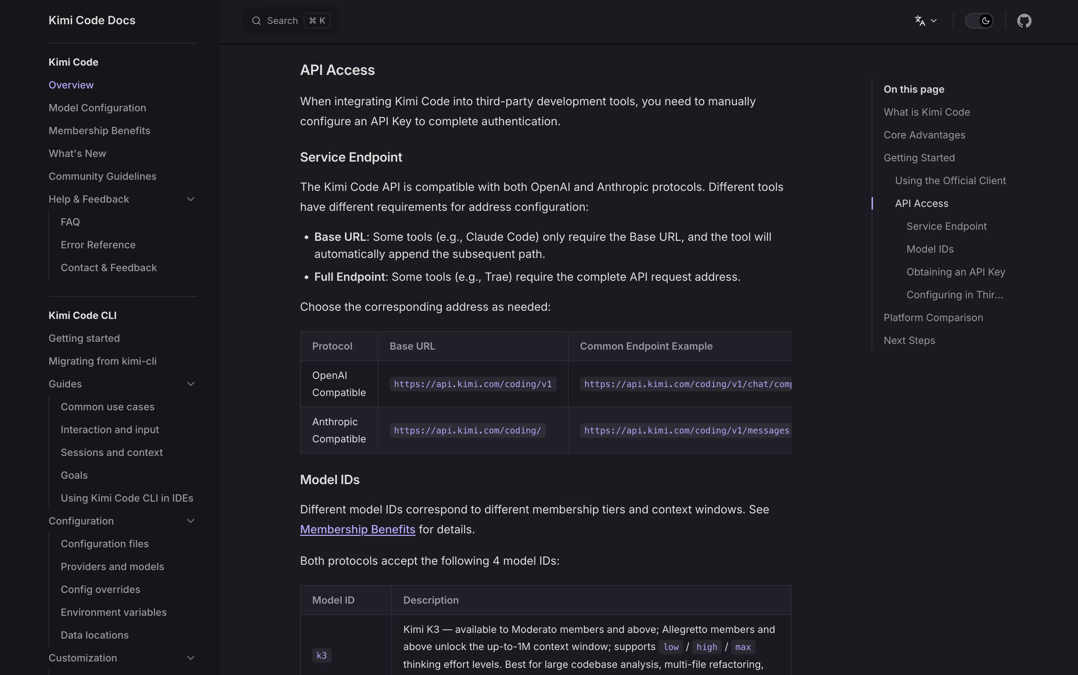Jump to What is Kimi Code
The image size is (1078, 675).
point(927,112)
